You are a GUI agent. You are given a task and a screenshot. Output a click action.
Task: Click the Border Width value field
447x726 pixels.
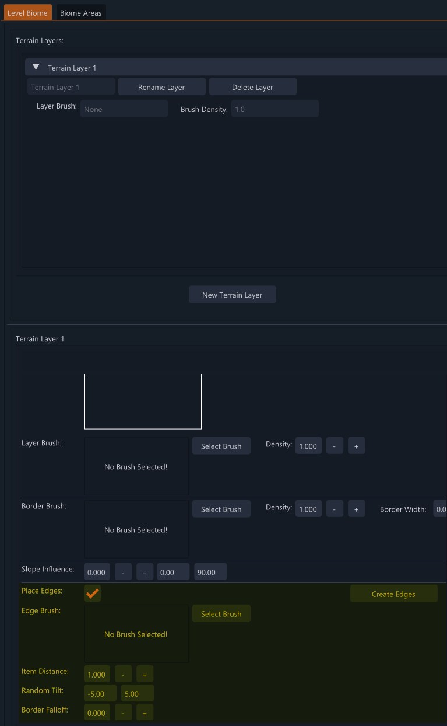click(x=440, y=509)
